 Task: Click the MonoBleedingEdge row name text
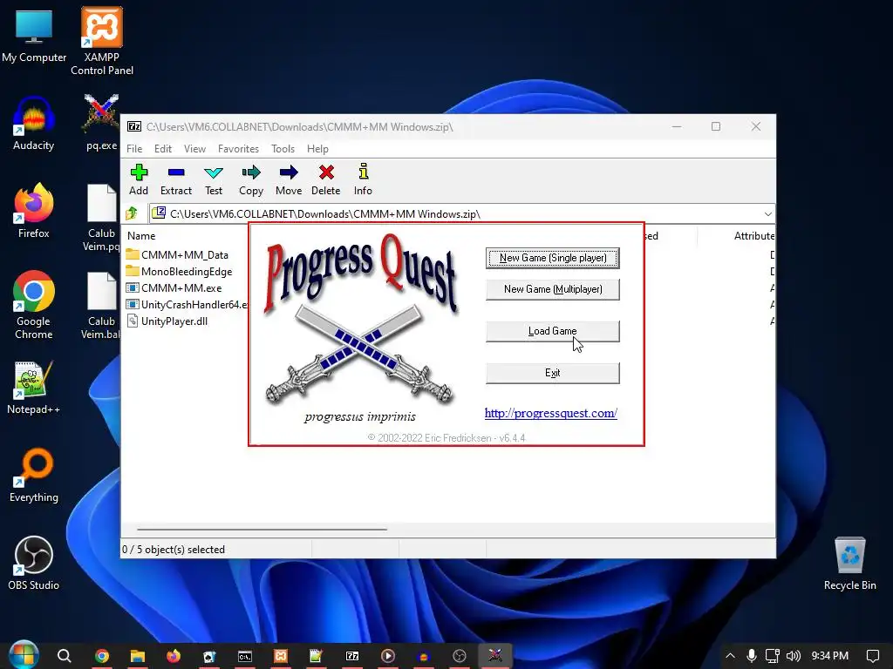[x=187, y=272]
